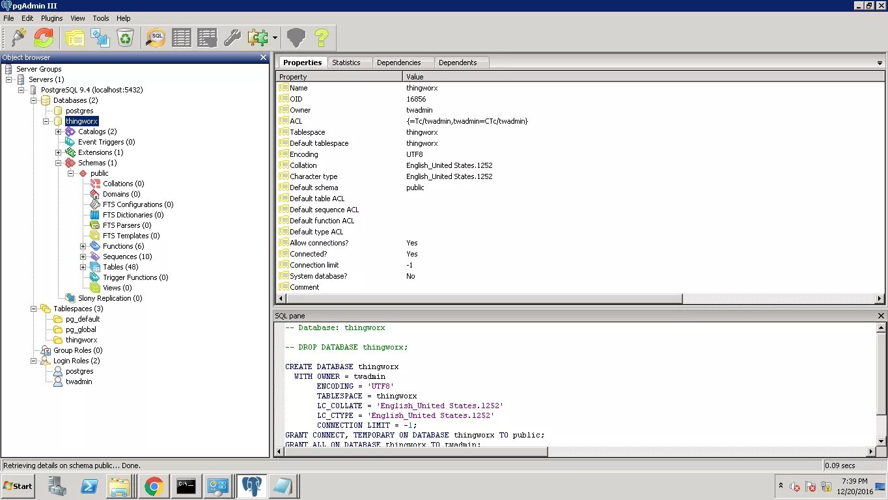Screen dimensions: 888x500
Task: Open the Tools menu
Action: point(101,18)
